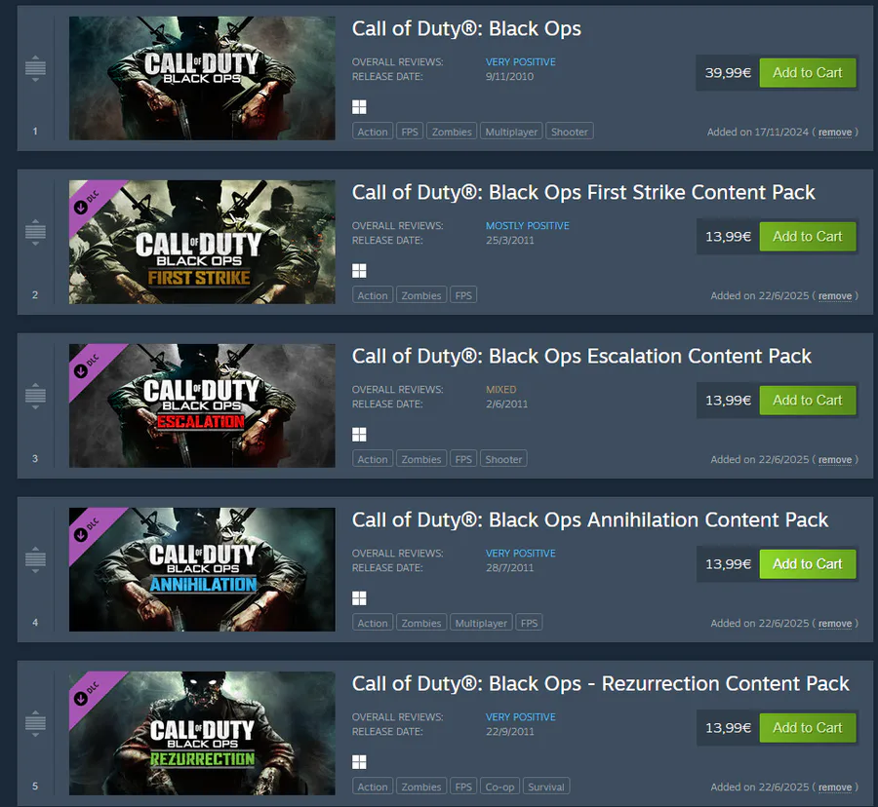Remove First Strike Content Pack from wishlist
The image size is (878, 807).
coord(835,296)
